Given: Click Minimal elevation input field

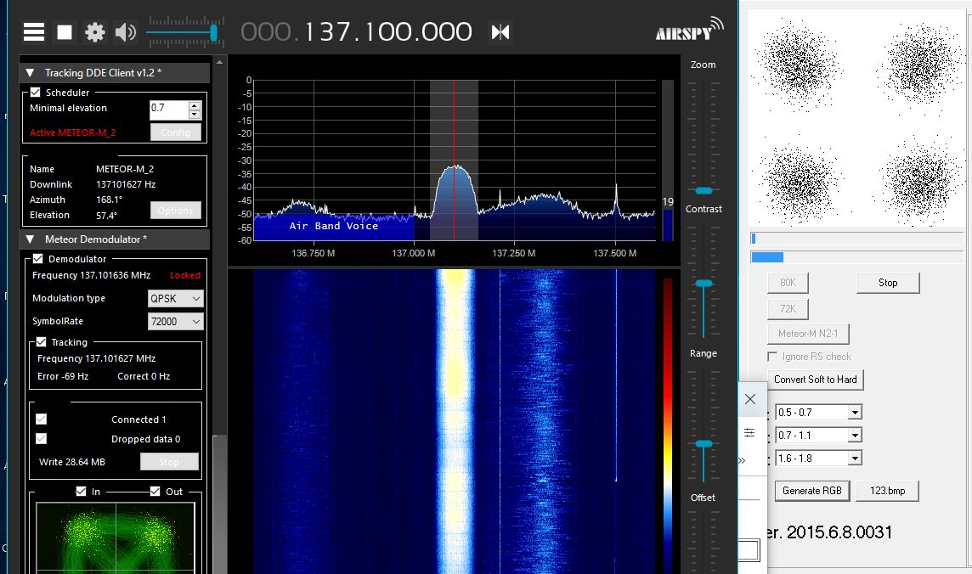Looking at the screenshot, I should tap(168, 110).
